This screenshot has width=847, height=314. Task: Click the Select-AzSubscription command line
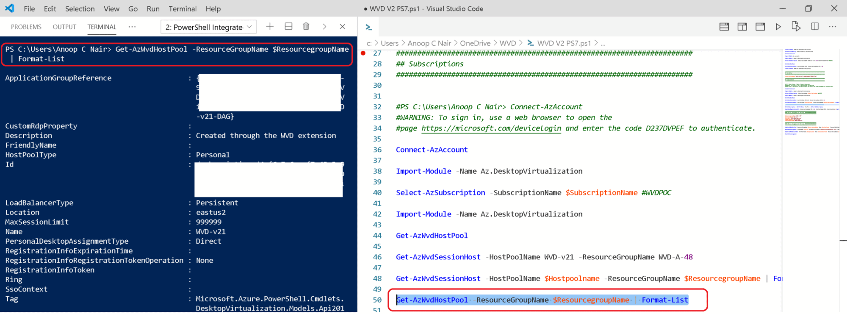pyautogui.click(x=533, y=192)
